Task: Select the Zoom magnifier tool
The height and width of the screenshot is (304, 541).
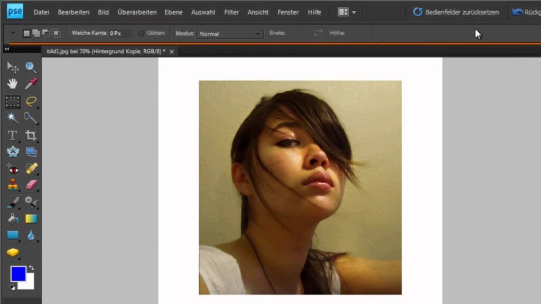Action: 31,67
